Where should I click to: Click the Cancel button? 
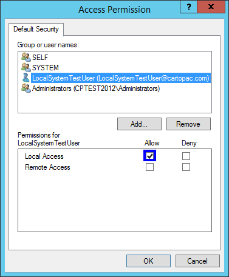(x=197, y=261)
